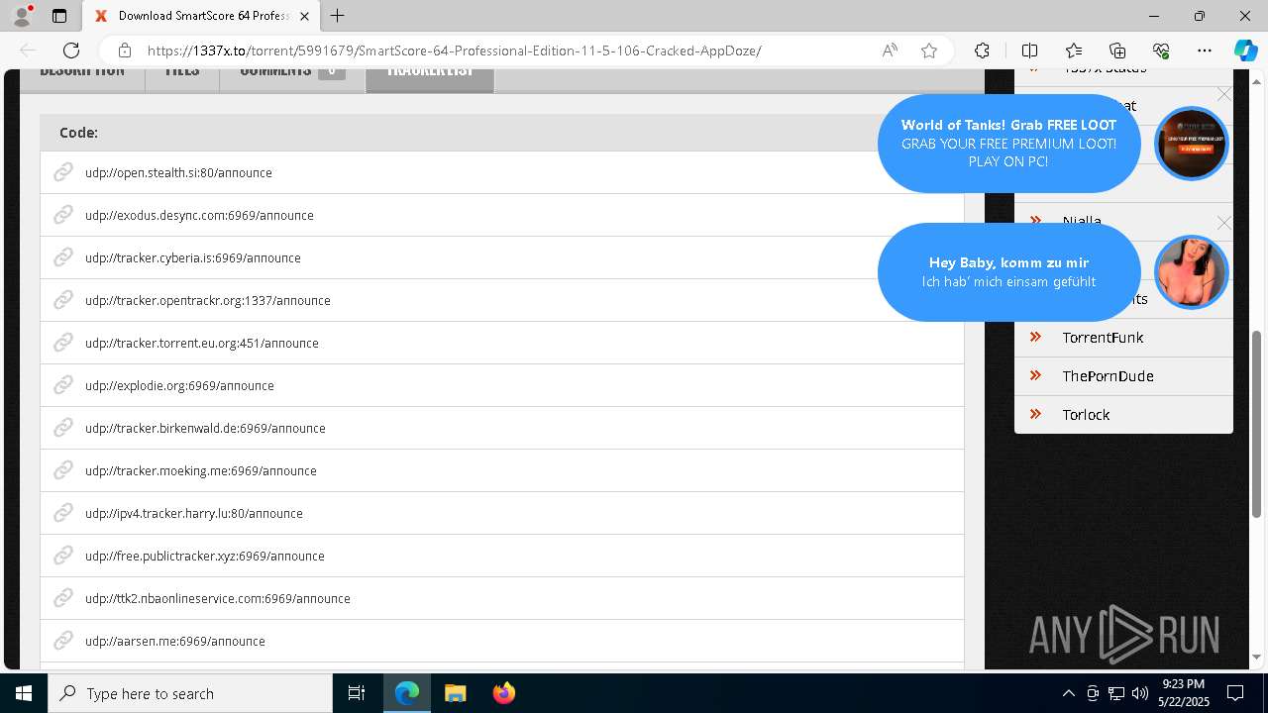The height and width of the screenshot is (713, 1268).
Task: Open the Torlock sidebar link
Action: (x=1086, y=415)
